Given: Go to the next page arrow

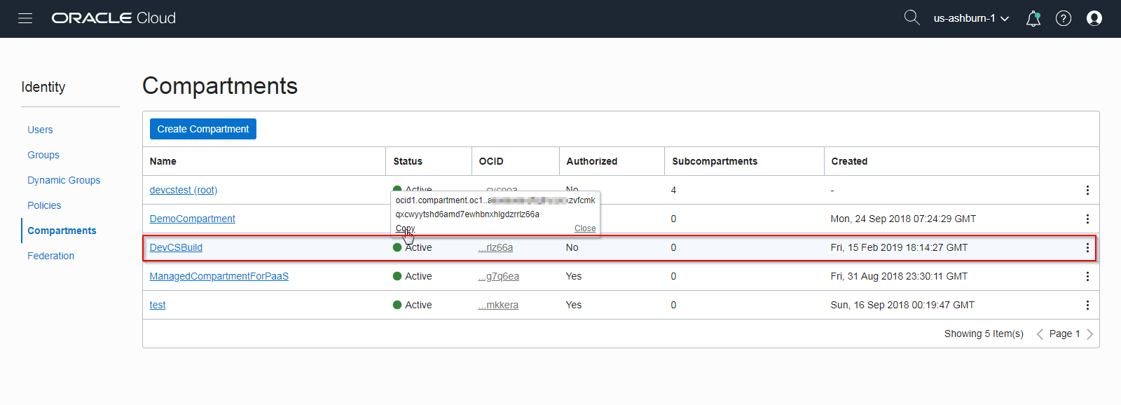Looking at the screenshot, I should [x=1089, y=334].
